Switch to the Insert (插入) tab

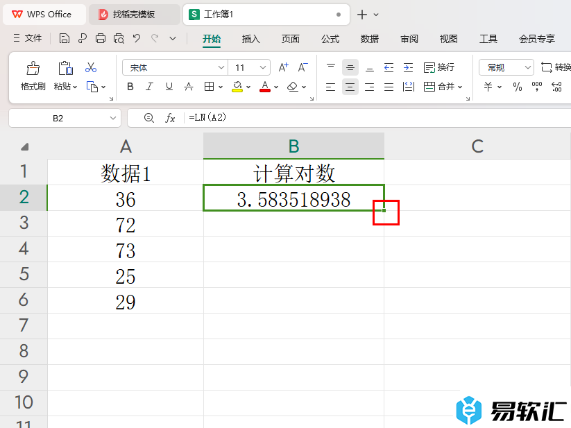251,39
